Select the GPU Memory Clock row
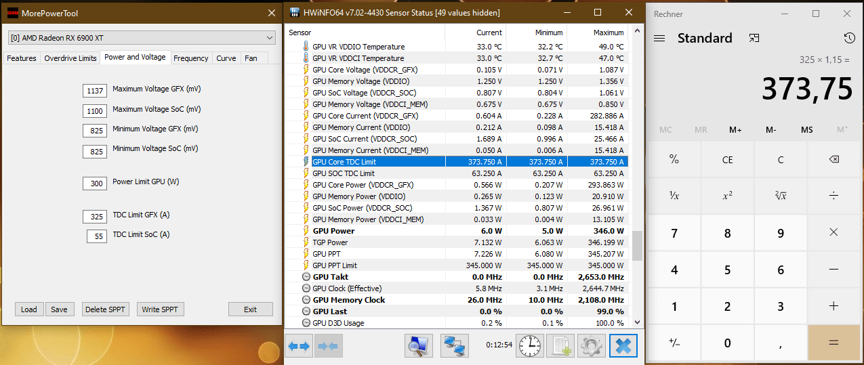The height and width of the screenshot is (365, 864). [465, 300]
